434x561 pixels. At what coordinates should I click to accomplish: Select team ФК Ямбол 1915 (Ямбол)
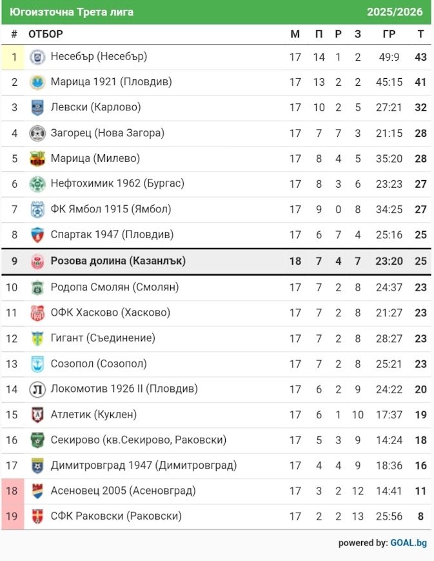110,209
